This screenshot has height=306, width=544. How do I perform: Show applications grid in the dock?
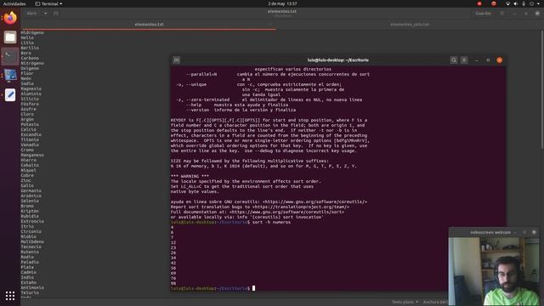[x=10, y=296]
